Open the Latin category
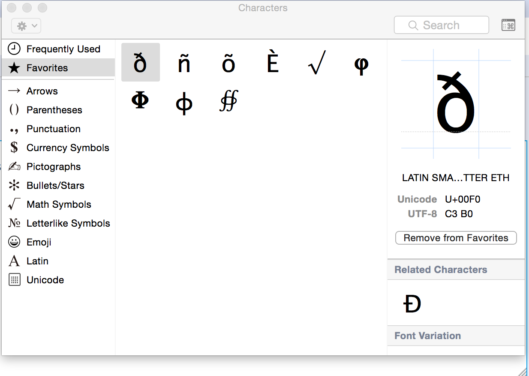529x376 pixels. click(58, 261)
